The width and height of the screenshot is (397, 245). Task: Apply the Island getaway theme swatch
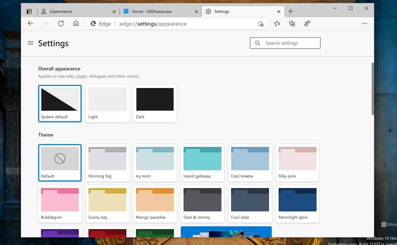pos(202,163)
